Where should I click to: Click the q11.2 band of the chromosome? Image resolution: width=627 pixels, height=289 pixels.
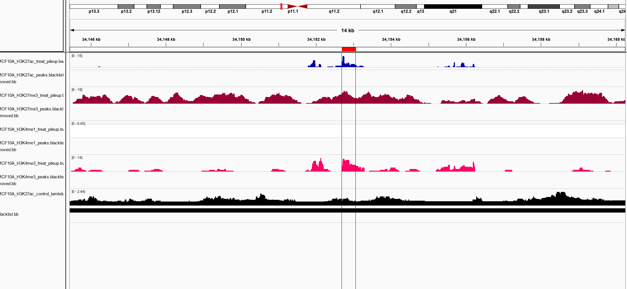click(334, 7)
